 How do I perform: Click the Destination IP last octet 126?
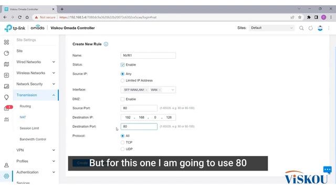click(169, 118)
